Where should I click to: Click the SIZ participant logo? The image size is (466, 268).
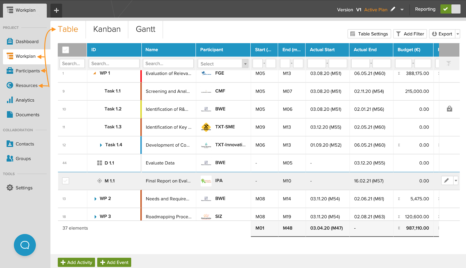coord(206,216)
